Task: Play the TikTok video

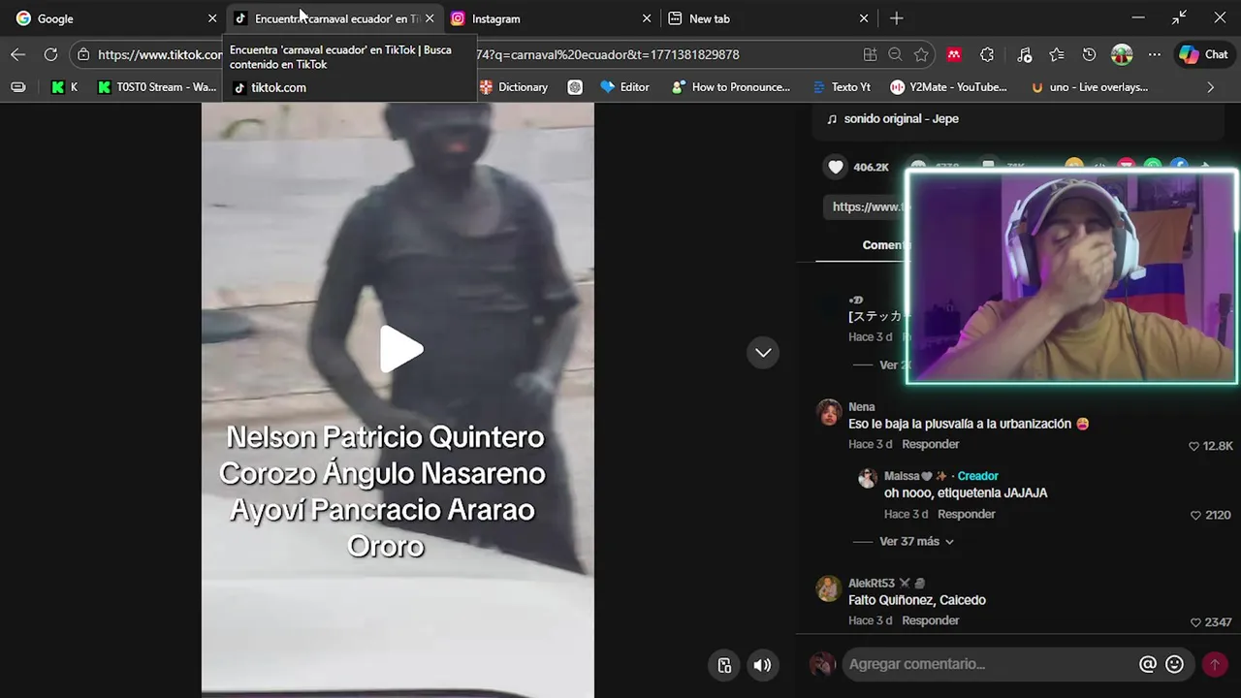Action: pos(400,349)
